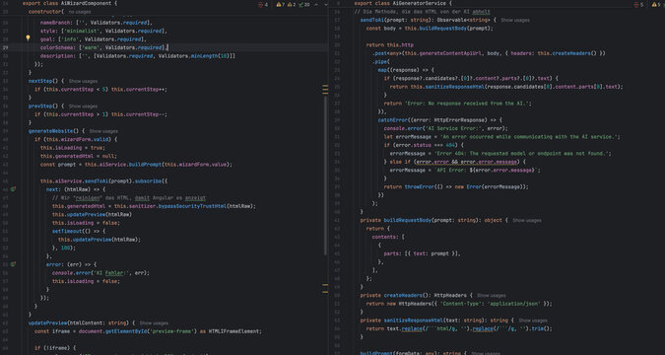Click the lightbulb quick-fix icon beside the goal line
The height and width of the screenshot is (355, 665).
28,38
